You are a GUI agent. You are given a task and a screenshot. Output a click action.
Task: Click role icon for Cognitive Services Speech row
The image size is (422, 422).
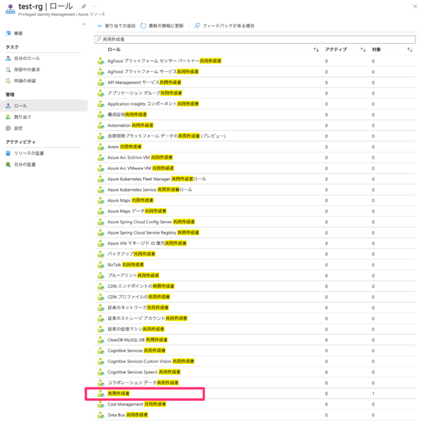click(x=101, y=372)
